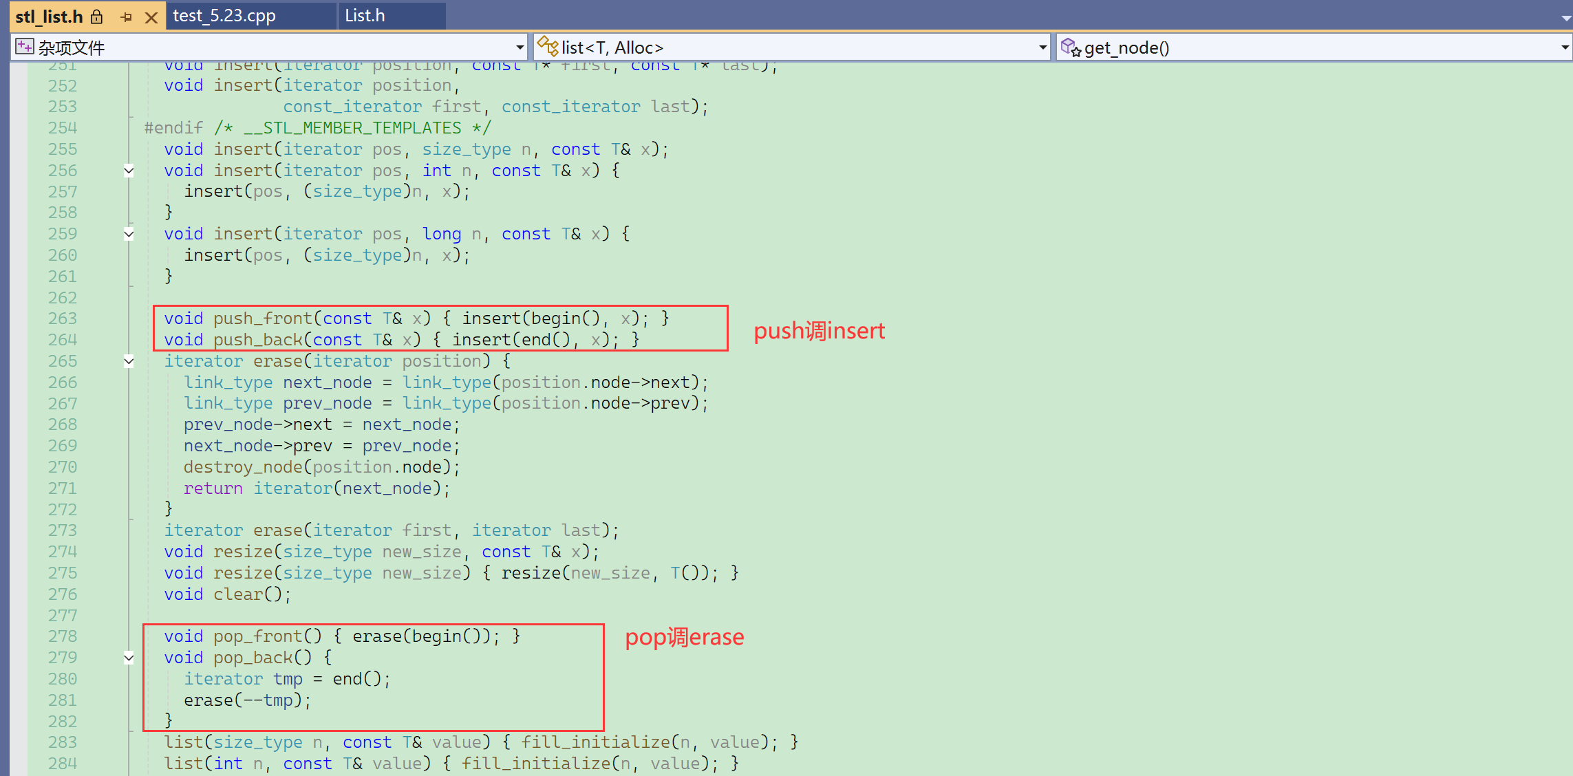Image resolution: width=1573 pixels, height=776 pixels.
Task: Click the destroy_node call on line 270
Action: (243, 467)
